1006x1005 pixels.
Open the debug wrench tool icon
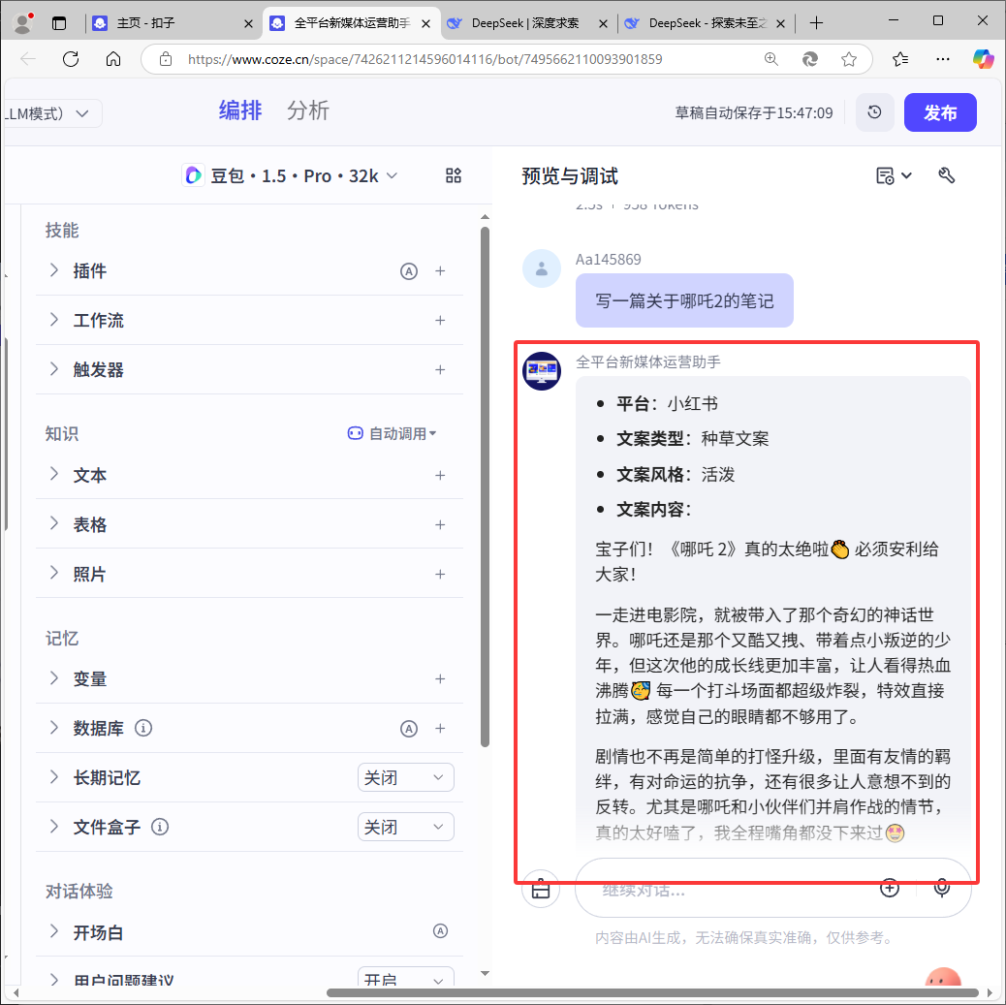point(946,175)
